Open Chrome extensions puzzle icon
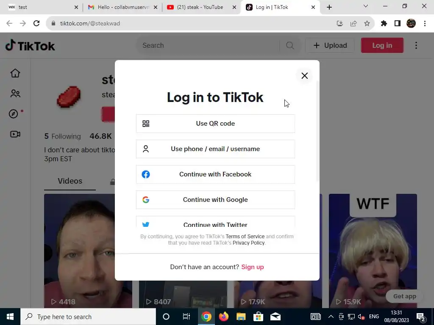The height and width of the screenshot is (325, 434). point(384,24)
